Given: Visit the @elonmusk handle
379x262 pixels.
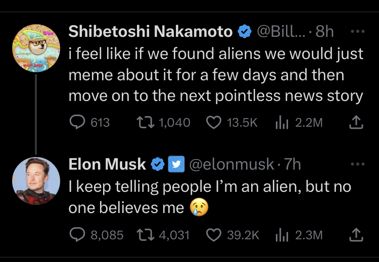Looking at the screenshot, I should click(x=231, y=165).
